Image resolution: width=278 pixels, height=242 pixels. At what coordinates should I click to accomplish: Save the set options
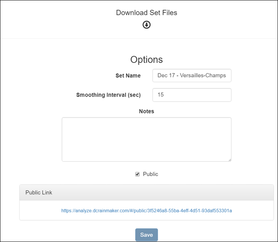tap(146, 235)
